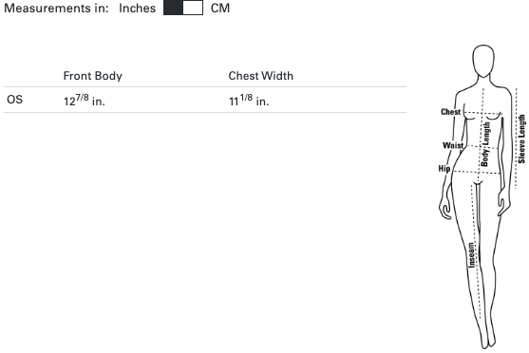The height and width of the screenshot is (353, 529).
Task: Toggle the Inches/CM measurement switch
Action: (183, 8)
